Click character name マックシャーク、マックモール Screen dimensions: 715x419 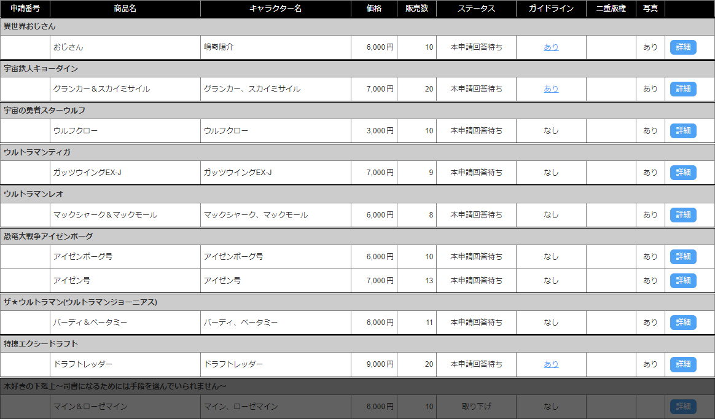256,215
